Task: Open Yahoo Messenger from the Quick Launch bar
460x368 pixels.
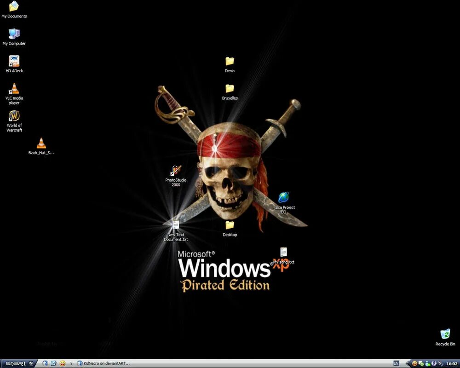Action: pos(62,363)
